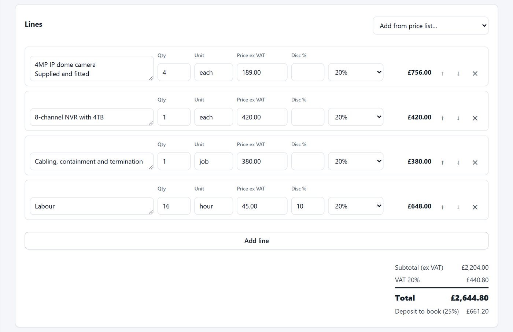Focus the Cabling line quantity field
Image resolution: width=513 pixels, height=332 pixels.
tap(174, 161)
